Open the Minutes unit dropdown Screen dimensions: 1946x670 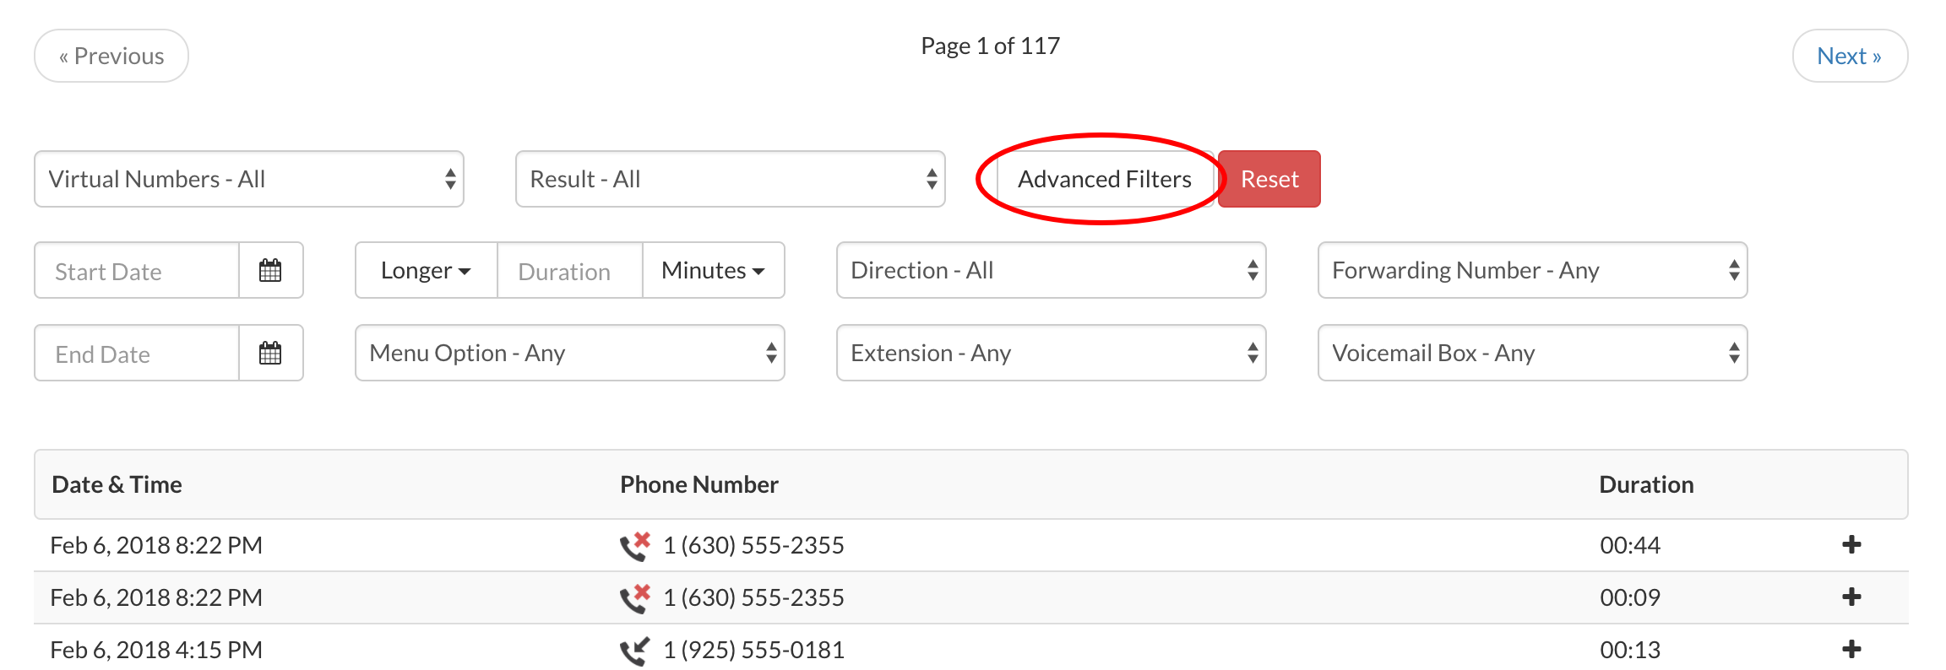pyautogui.click(x=714, y=270)
